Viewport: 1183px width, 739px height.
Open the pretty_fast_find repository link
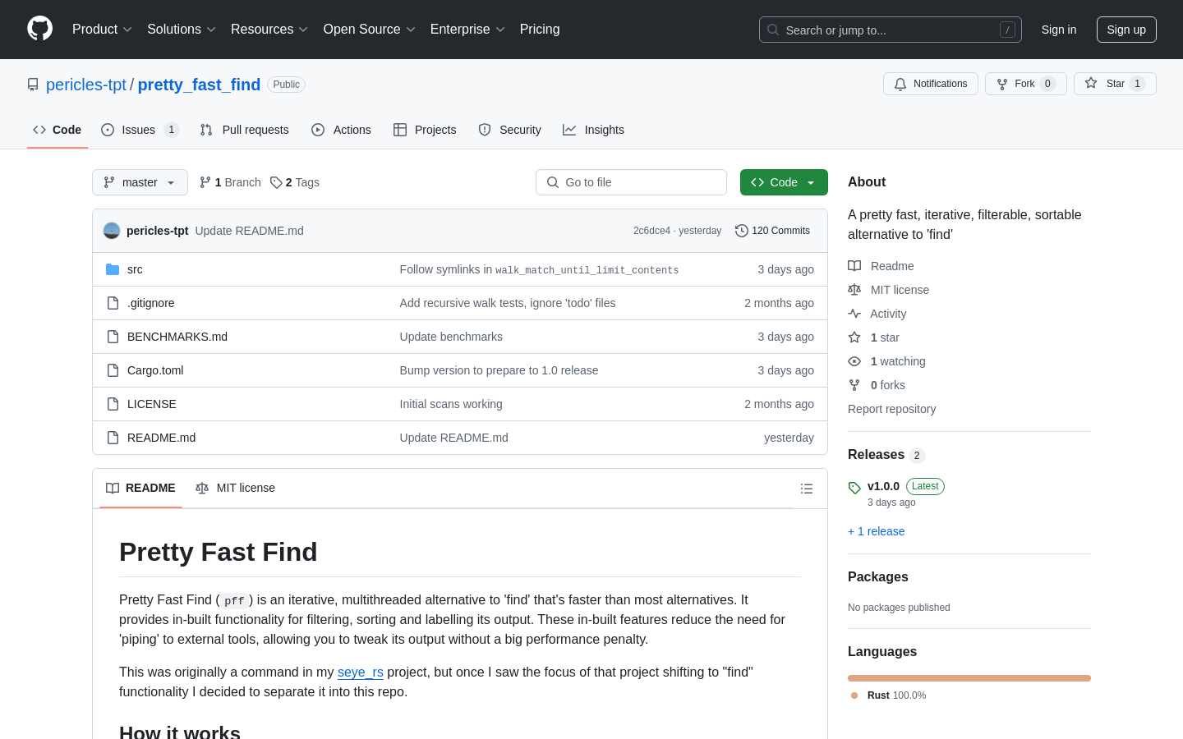point(199,85)
